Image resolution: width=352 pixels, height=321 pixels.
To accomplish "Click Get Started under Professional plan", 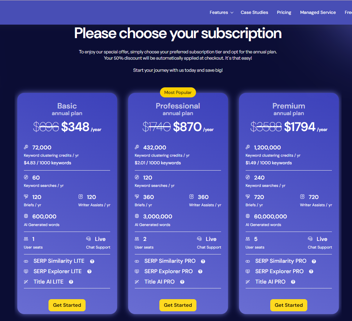I will (x=178, y=305).
